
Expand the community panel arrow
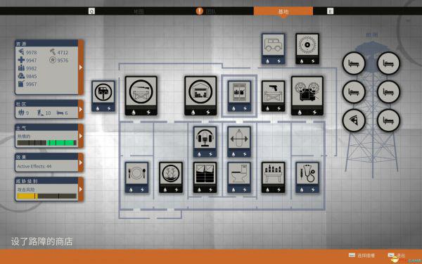(81, 109)
